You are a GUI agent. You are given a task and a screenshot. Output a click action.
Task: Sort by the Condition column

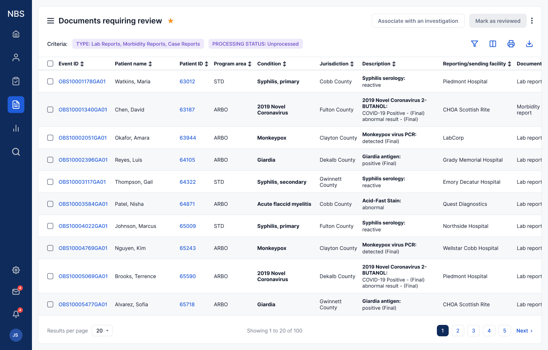click(272, 64)
